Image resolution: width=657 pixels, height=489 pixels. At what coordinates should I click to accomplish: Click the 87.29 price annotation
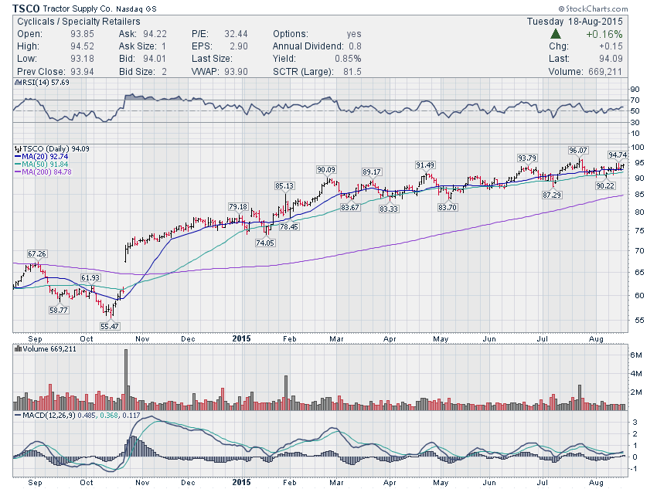click(552, 195)
